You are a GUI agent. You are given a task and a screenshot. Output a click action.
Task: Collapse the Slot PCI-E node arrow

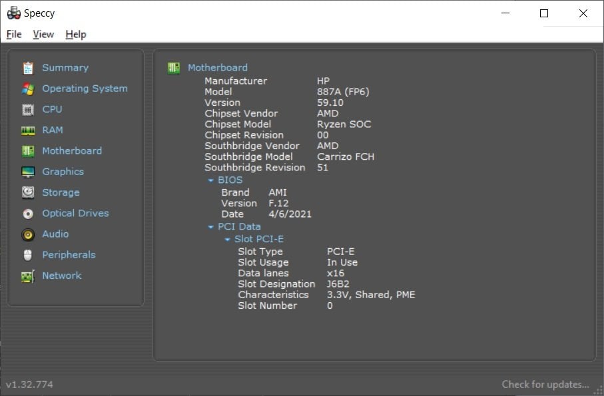pyautogui.click(x=227, y=240)
